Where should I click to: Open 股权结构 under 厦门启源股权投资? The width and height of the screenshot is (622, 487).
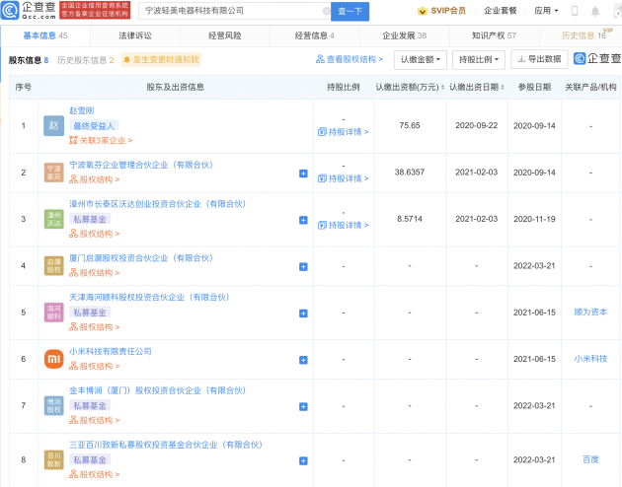[x=95, y=273]
